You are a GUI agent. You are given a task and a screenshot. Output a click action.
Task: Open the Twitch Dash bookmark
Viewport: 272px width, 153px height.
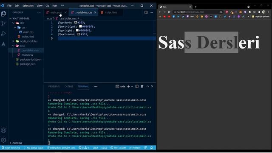[x=190, y=17]
